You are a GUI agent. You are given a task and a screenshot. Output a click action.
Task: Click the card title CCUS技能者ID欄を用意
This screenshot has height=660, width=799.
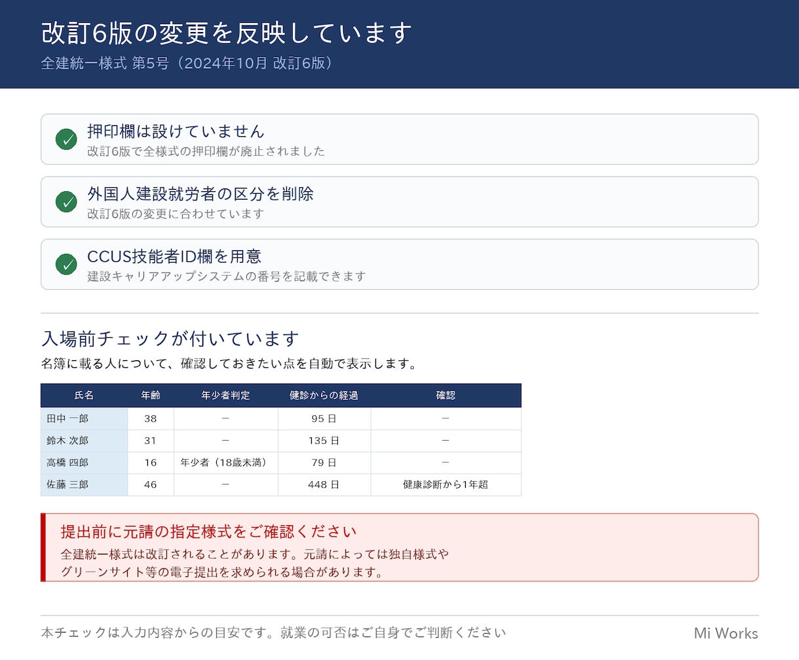point(174,256)
